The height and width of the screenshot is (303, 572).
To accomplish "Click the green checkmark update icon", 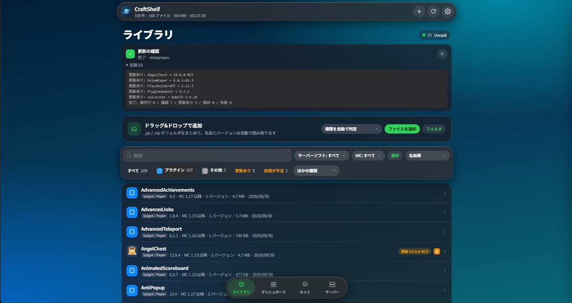I will (x=130, y=54).
